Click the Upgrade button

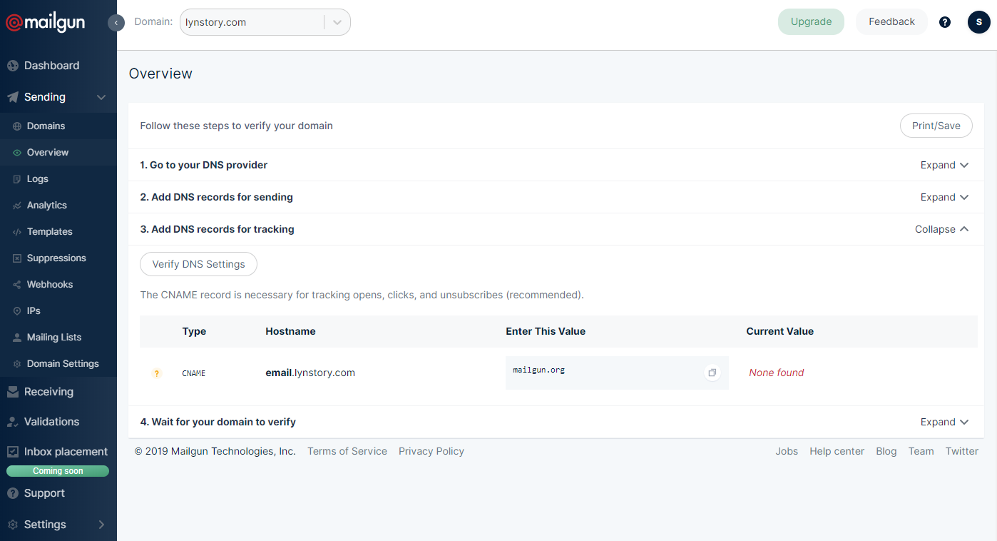pos(811,22)
